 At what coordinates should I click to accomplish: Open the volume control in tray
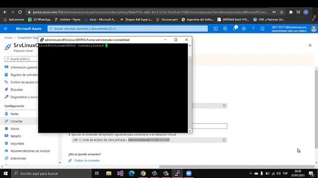[279, 174]
